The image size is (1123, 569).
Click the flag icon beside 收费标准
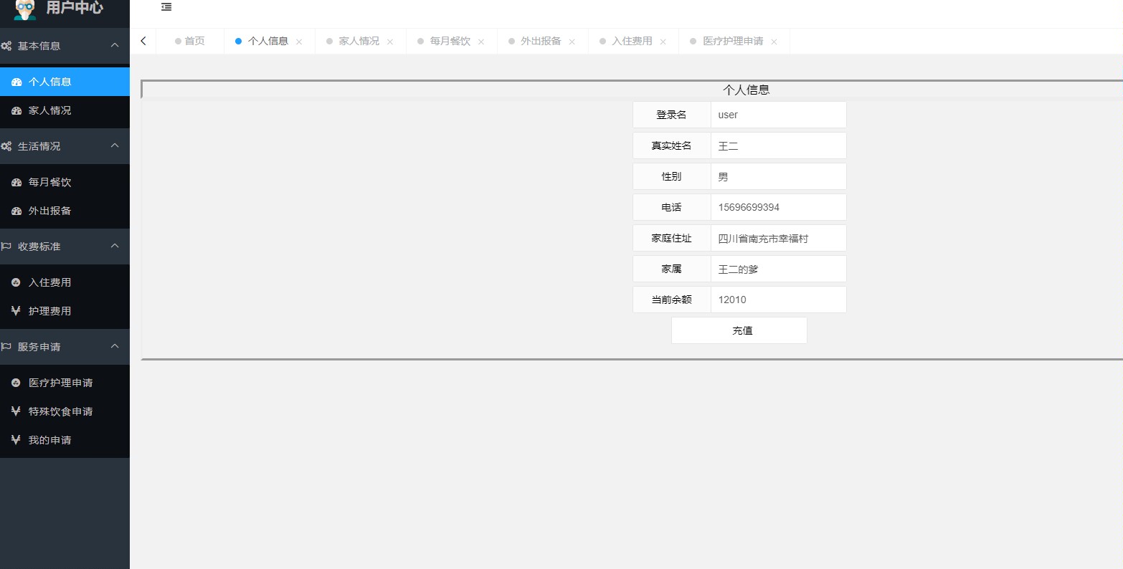(6, 247)
